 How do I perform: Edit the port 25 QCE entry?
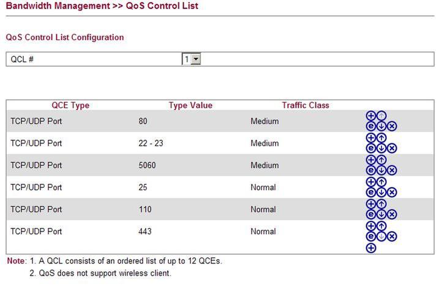370,192
